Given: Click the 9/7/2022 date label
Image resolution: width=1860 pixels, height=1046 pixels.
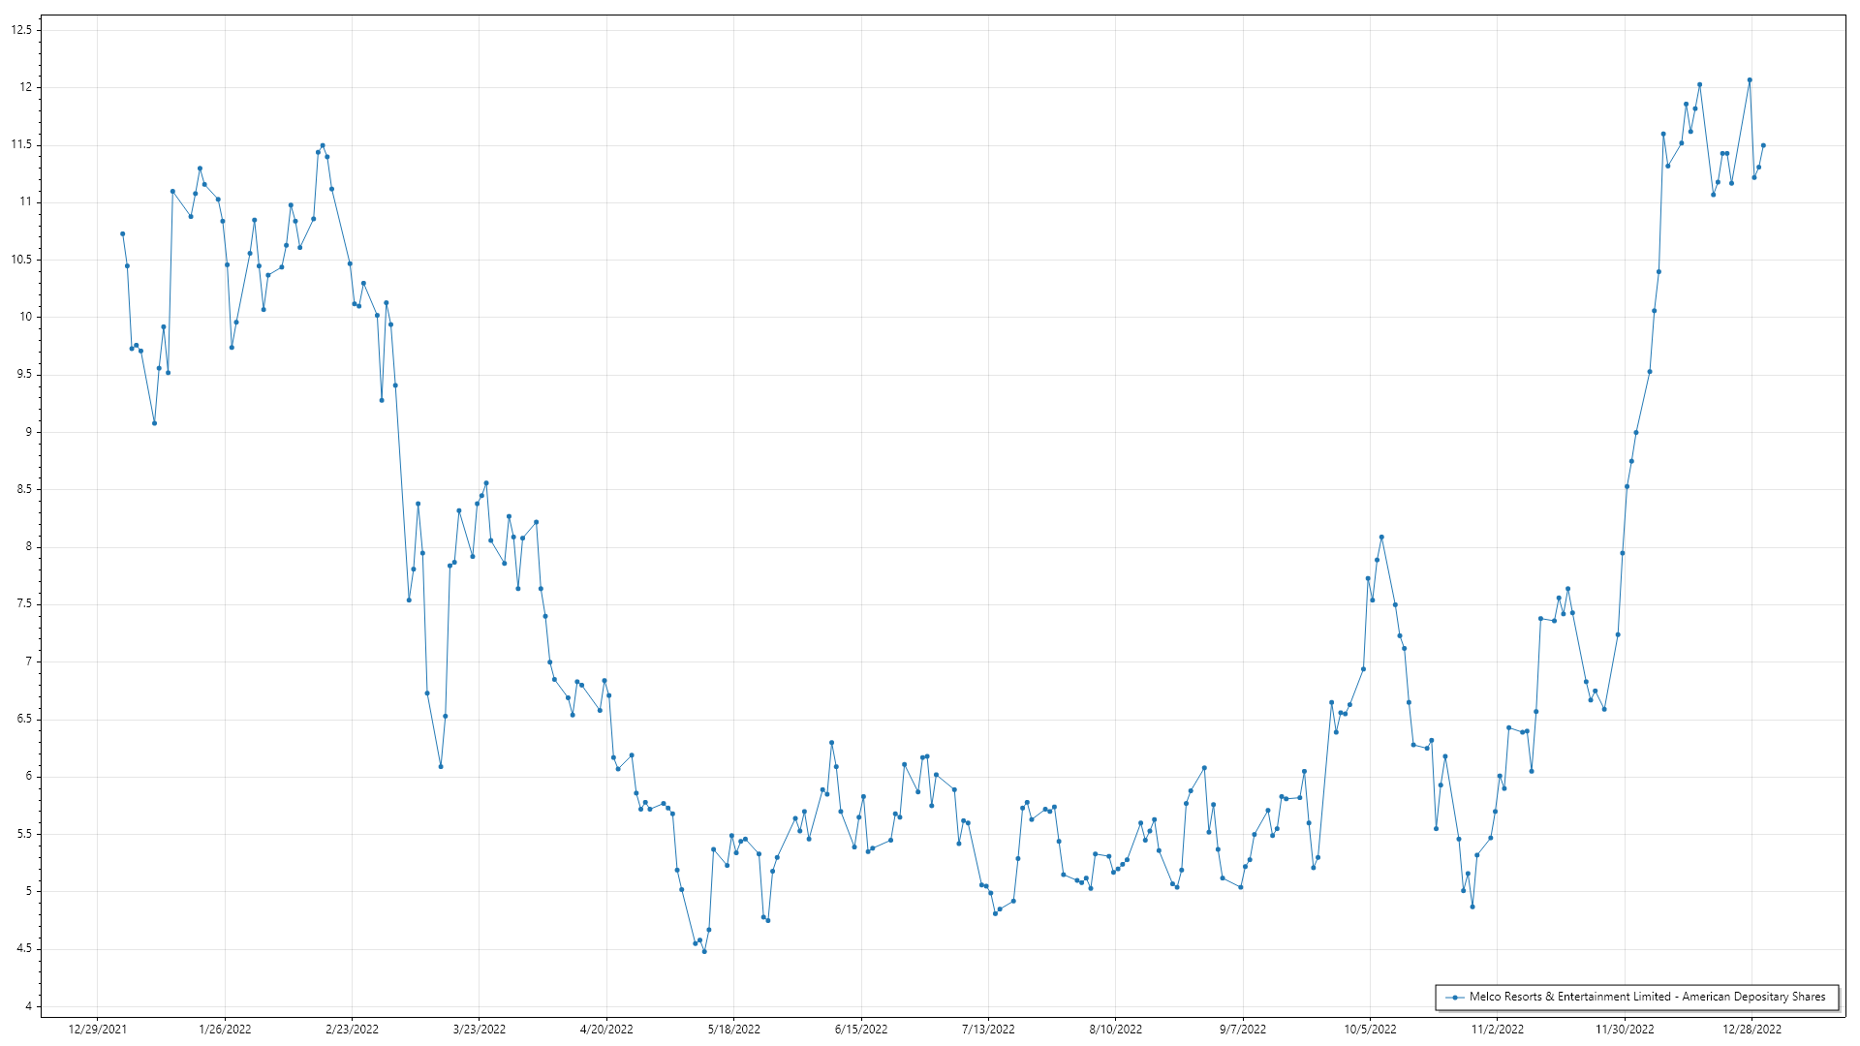Looking at the screenshot, I should click(1243, 1029).
